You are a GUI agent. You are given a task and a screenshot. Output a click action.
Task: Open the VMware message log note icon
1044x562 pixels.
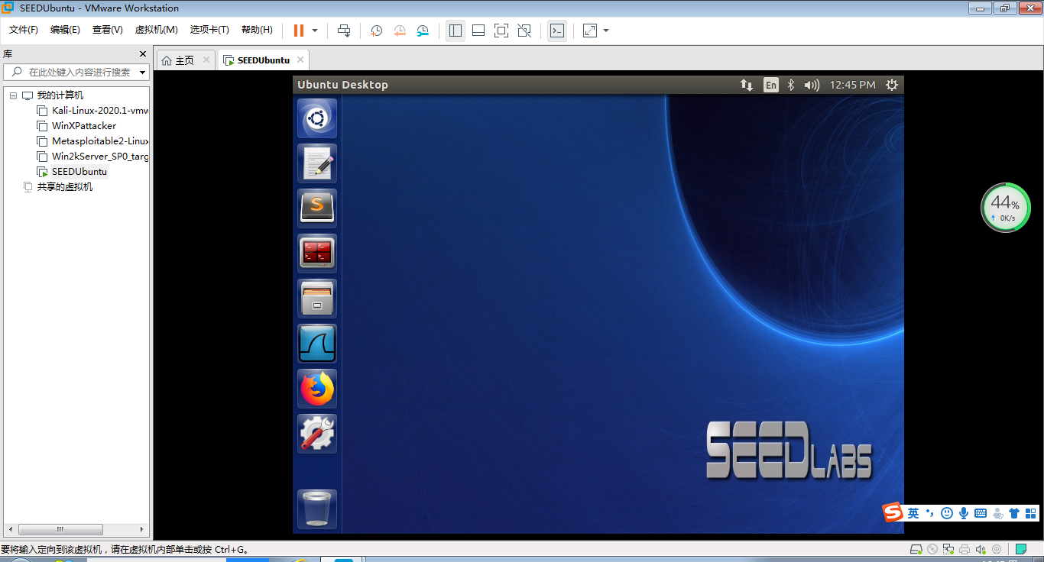[1021, 549]
